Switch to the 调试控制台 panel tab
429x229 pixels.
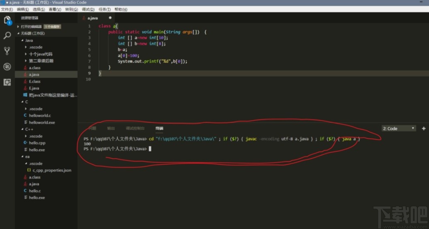[x=135, y=128]
